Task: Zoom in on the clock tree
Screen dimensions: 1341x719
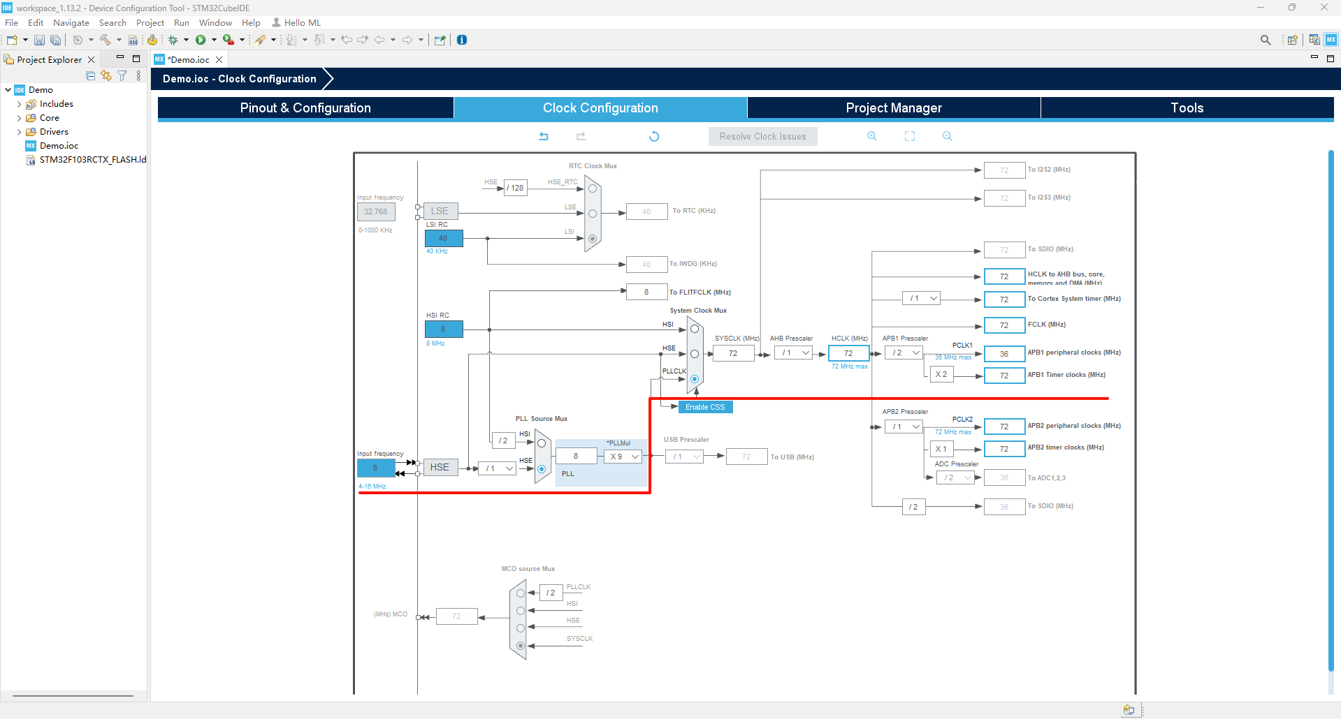Action: pos(872,136)
